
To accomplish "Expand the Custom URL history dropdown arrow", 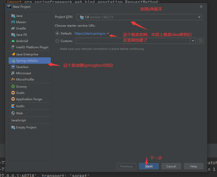I will point(193,41).
